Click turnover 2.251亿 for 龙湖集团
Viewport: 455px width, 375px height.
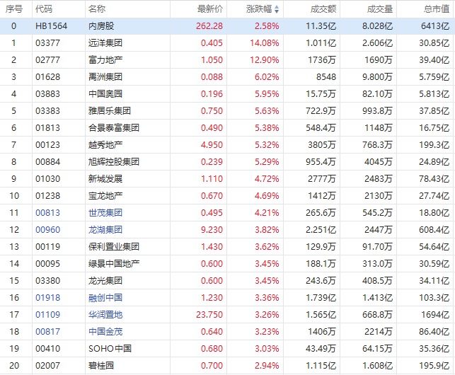pyautogui.click(x=321, y=229)
